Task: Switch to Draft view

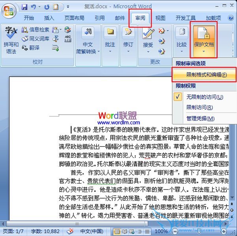Action: [147, 231]
